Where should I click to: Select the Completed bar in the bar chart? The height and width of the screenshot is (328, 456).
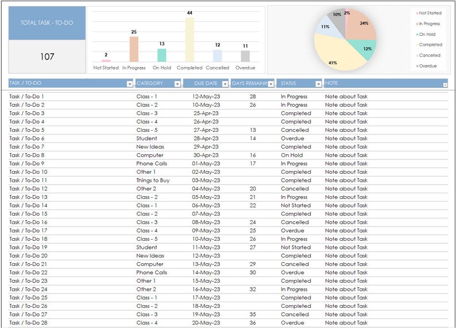(190, 40)
